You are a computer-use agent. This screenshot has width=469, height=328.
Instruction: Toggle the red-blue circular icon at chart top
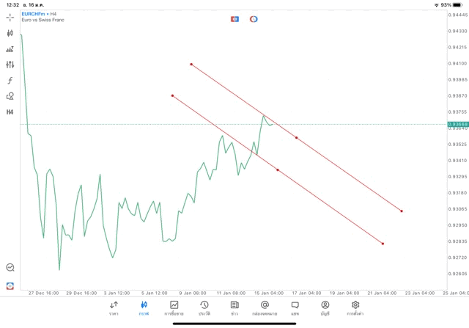[254, 18]
